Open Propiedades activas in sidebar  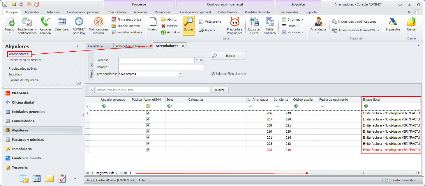23,68
